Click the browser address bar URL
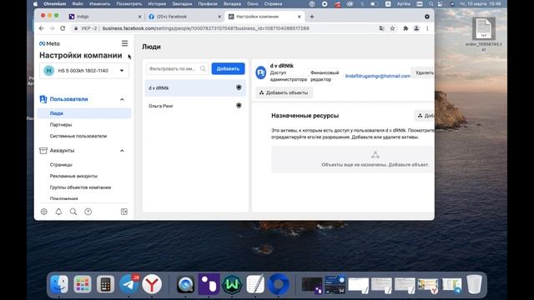 point(206,28)
